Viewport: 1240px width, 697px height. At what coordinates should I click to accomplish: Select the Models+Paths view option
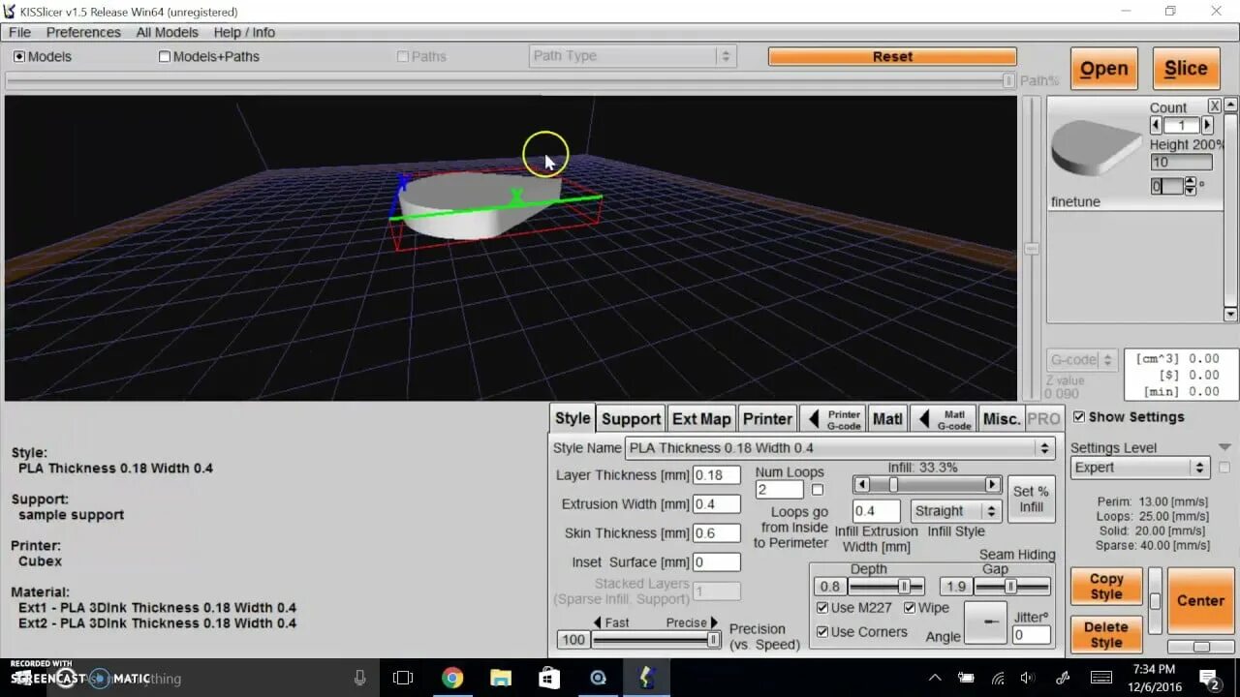pyautogui.click(x=165, y=56)
